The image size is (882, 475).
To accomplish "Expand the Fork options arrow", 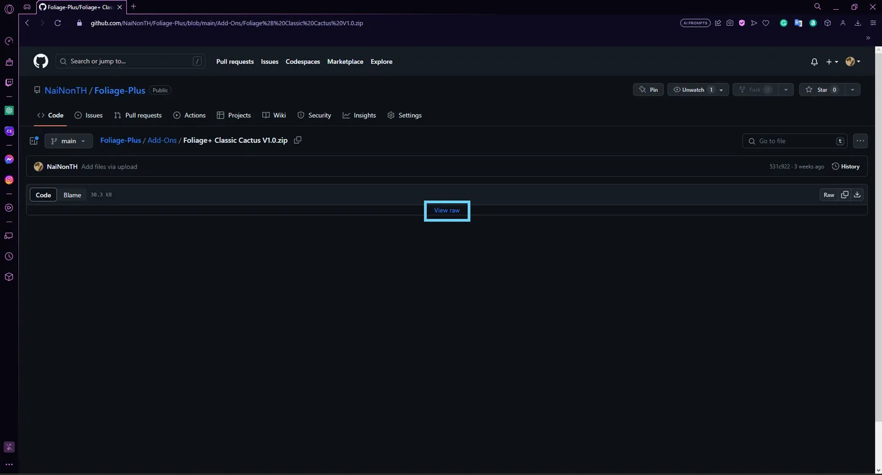I will [786, 90].
